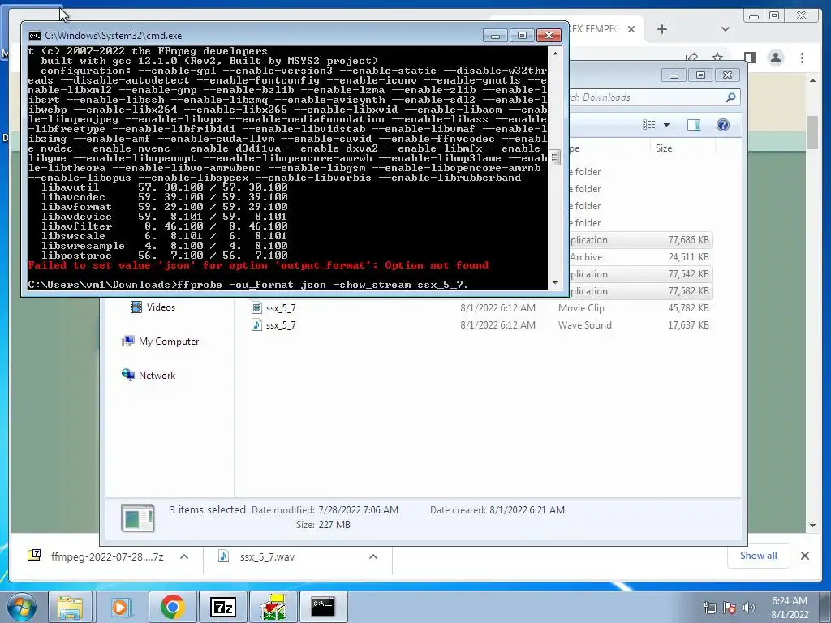Click the Chrome share page icon
Viewport: 831px width, 623px height.
[691, 58]
